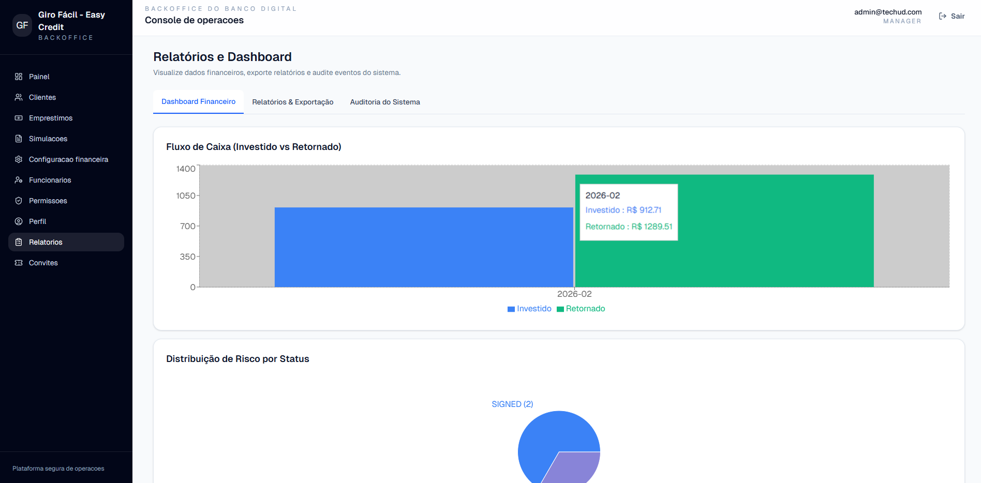Image resolution: width=981 pixels, height=483 pixels.
Task: Click tooltip text Investido : R$ 912.71
Action: click(x=623, y=210)
